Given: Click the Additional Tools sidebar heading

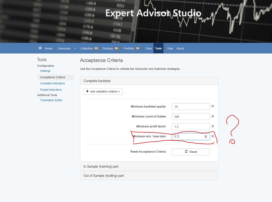Looking at the screenshot, I should (x=47, y=95).
